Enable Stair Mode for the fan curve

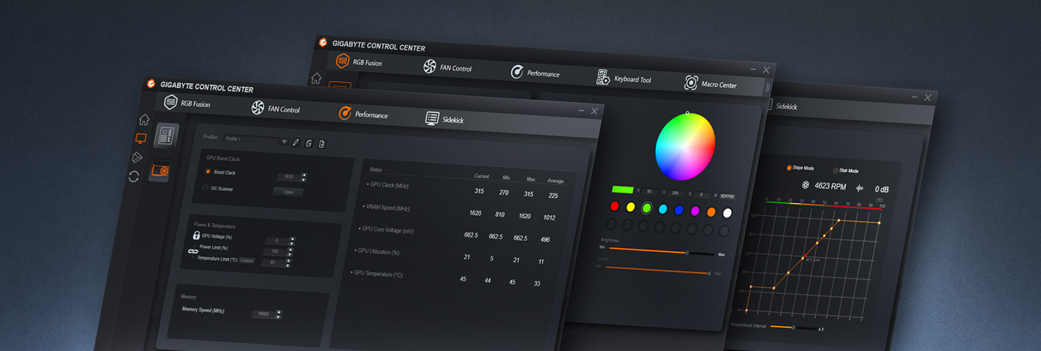pos(835,171)
